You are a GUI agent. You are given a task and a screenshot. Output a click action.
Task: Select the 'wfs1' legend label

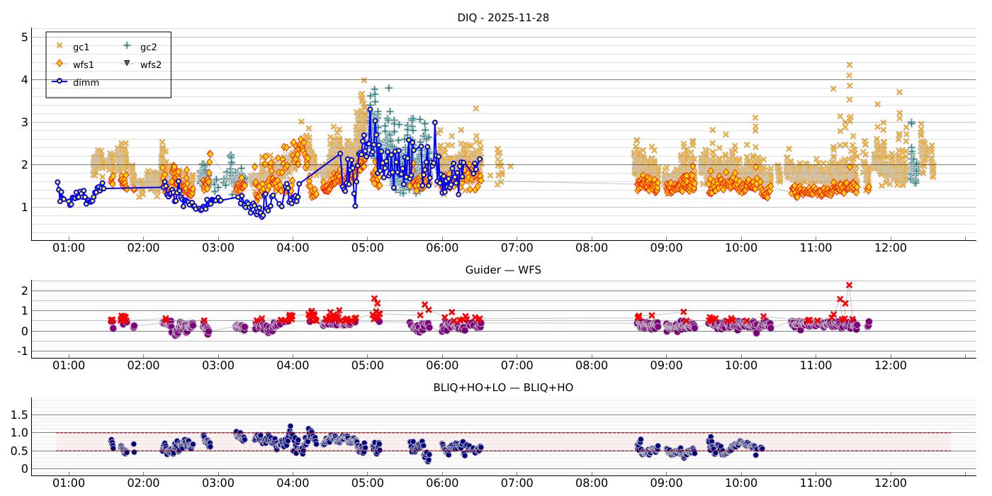click(x=84, y=64)
